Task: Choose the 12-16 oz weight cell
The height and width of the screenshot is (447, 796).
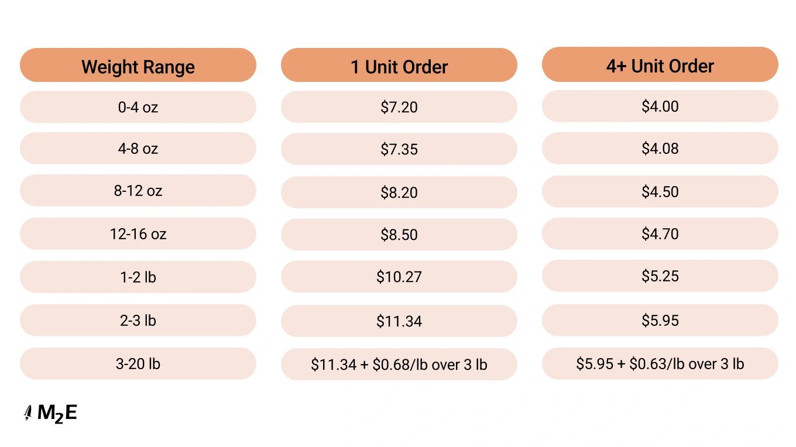Action: pyautogui.click(x=138, y=234)
